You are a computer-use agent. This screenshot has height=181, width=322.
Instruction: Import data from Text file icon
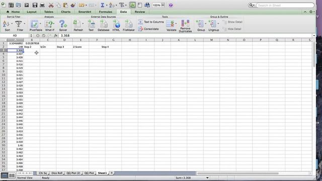click(91, 26)
